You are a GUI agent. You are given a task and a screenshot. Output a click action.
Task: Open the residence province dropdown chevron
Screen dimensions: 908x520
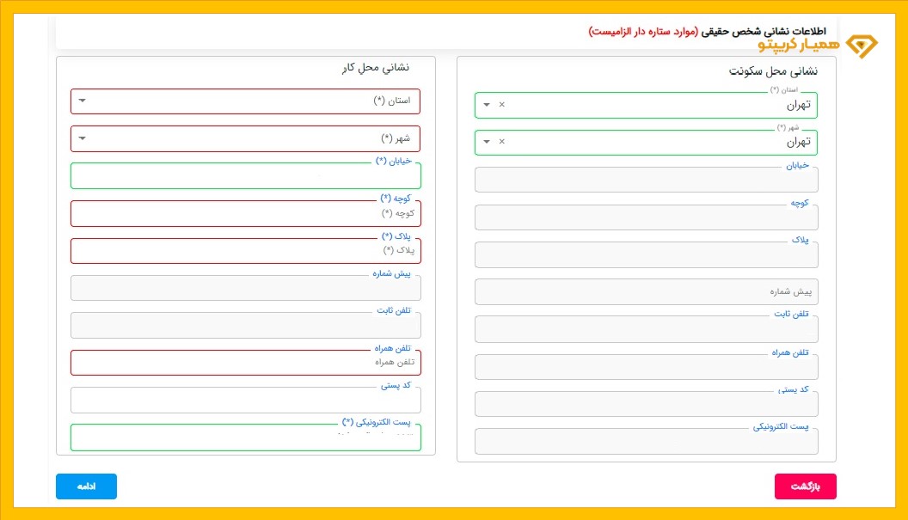coord(486,104)
